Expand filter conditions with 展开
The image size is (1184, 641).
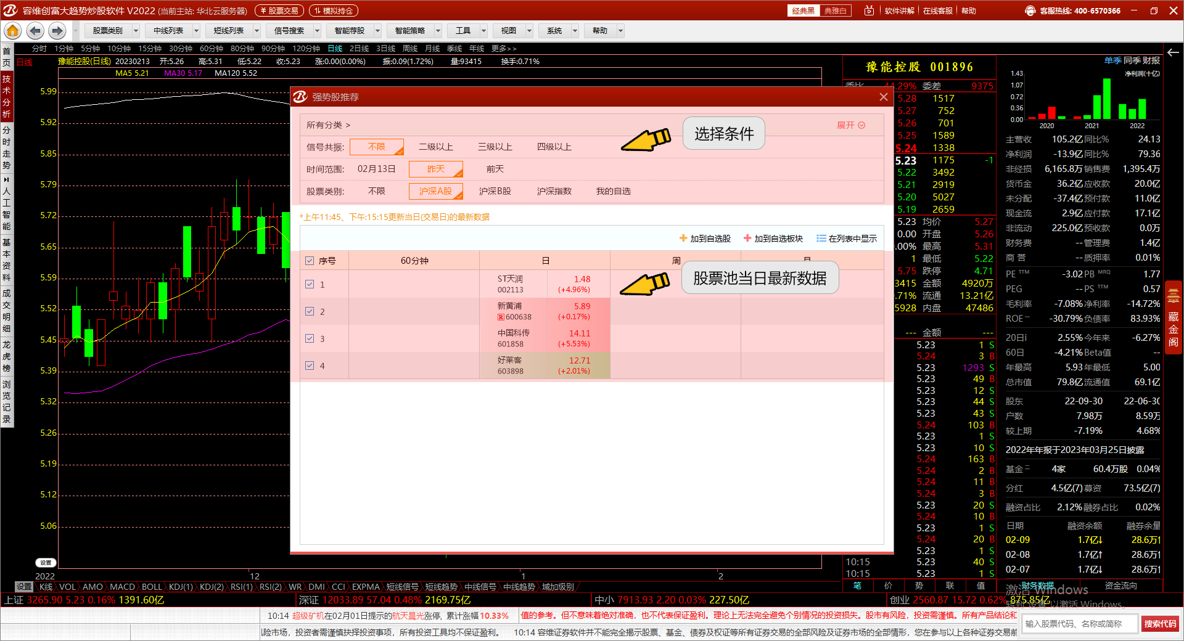click(x=850, y=125)
